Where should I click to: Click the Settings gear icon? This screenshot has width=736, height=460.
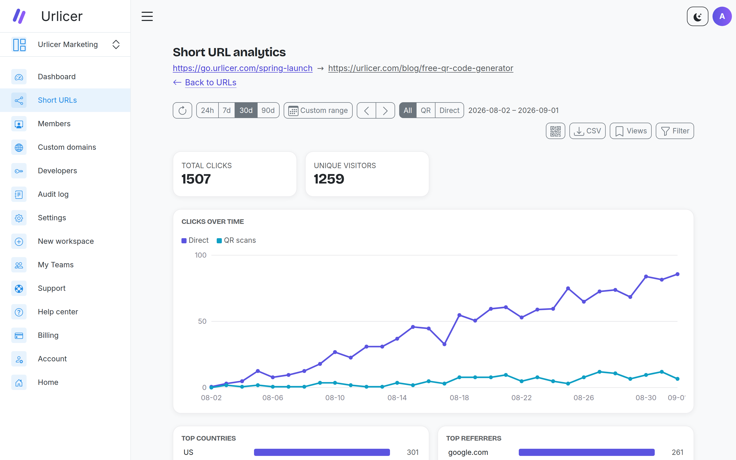point(19,218)
